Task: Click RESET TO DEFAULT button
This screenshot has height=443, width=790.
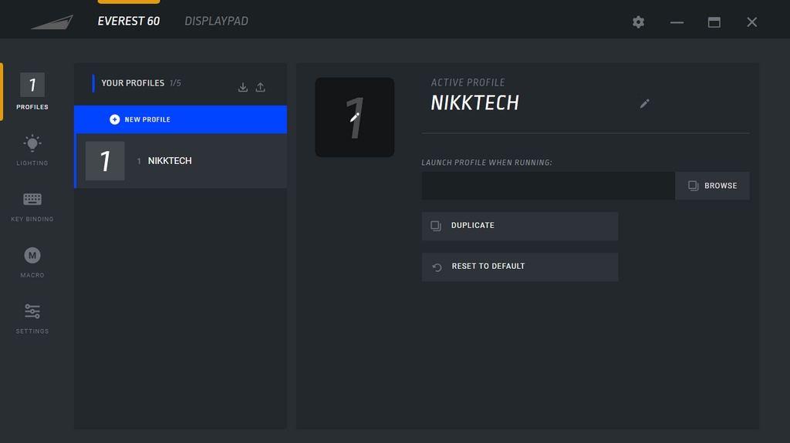Action: point(520,267)
